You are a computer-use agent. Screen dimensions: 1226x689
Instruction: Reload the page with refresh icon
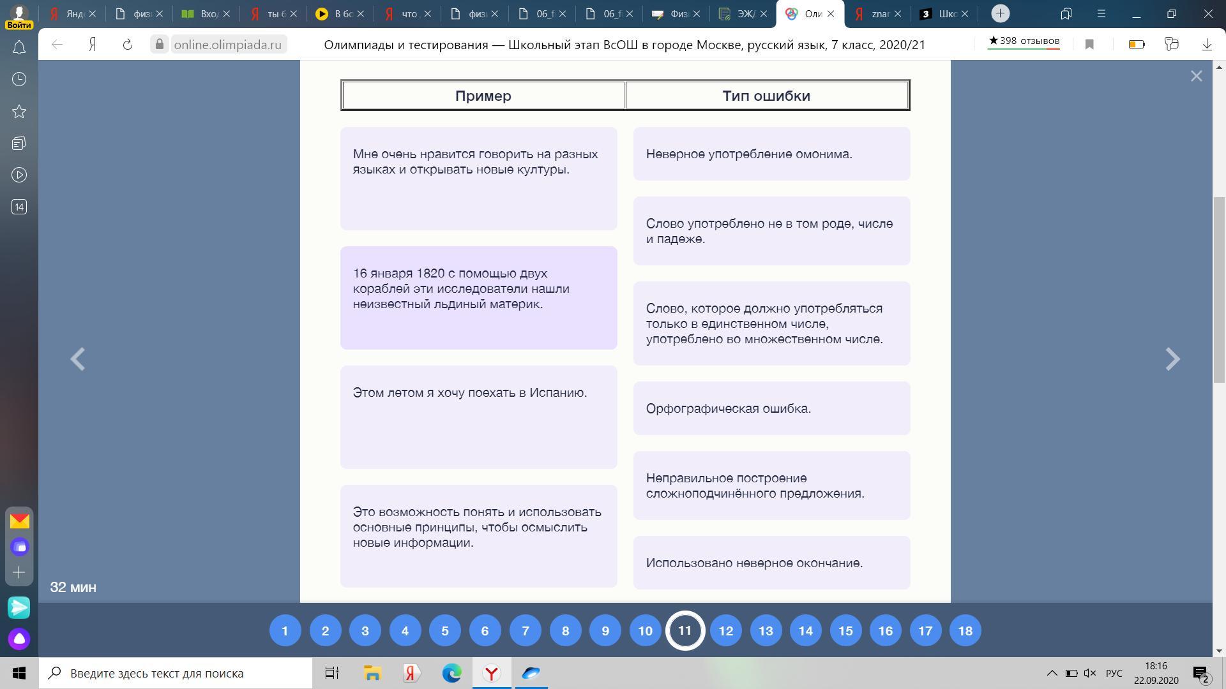[x=128, y=45]
